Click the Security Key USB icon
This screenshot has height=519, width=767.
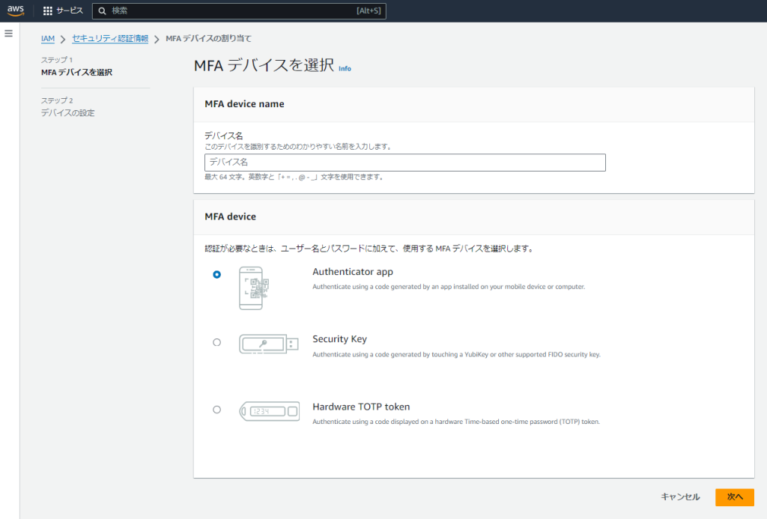coord(268,344)
